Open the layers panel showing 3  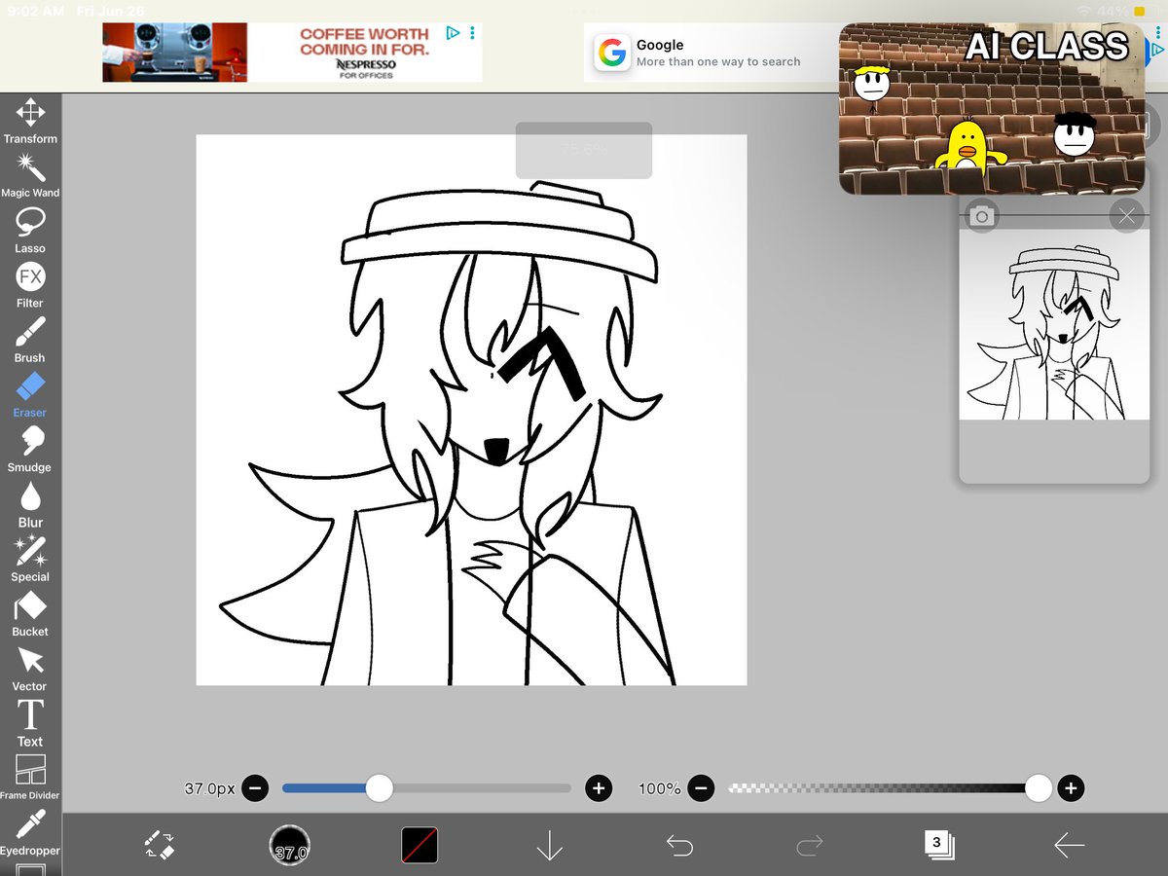click(939, 845)
